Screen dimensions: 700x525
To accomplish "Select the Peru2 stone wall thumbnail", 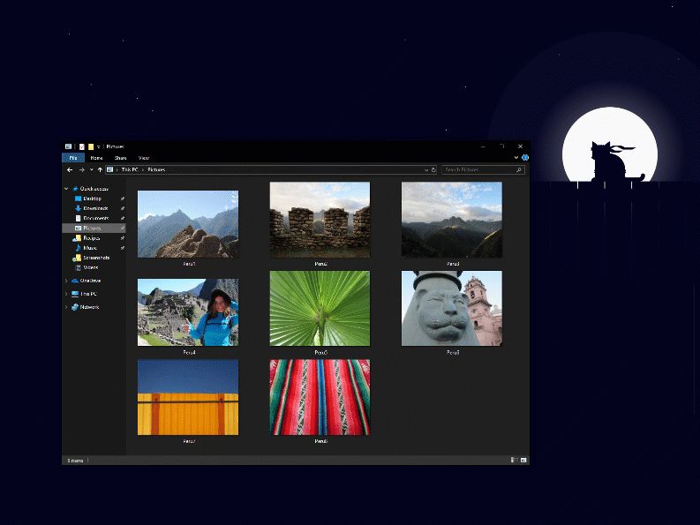I will 320,220.
